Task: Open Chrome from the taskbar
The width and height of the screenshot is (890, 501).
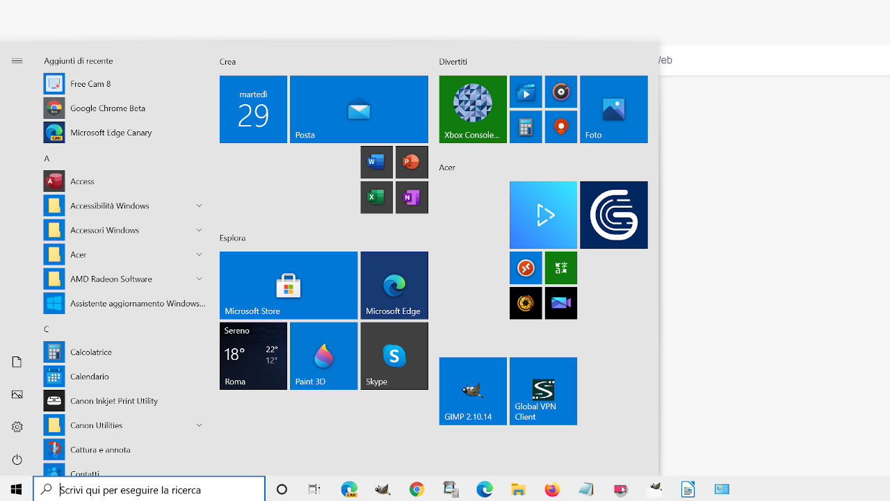Action: 416,489
